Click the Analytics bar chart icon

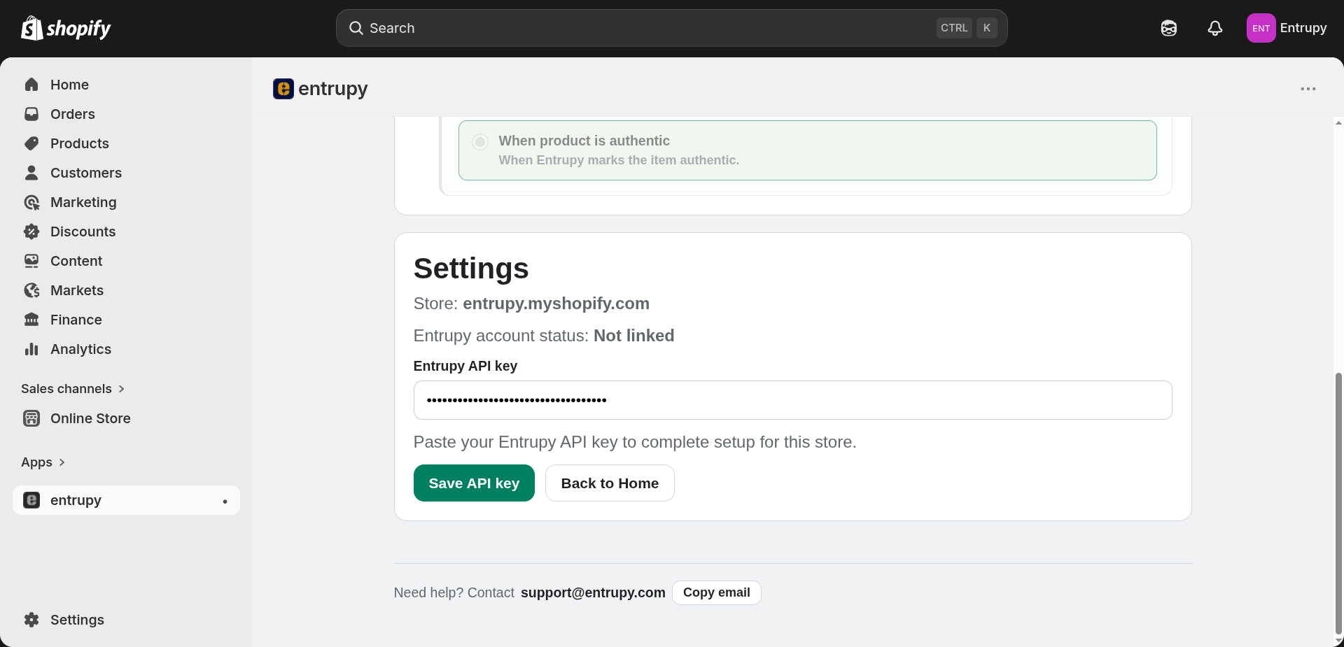coord(31,349)
